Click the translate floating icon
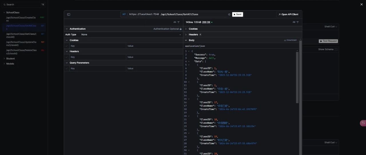The image size is (366, 155). click(x=363, y=123)
